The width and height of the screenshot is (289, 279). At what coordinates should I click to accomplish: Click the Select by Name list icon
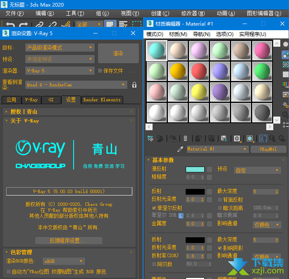[x=123, y=24]
